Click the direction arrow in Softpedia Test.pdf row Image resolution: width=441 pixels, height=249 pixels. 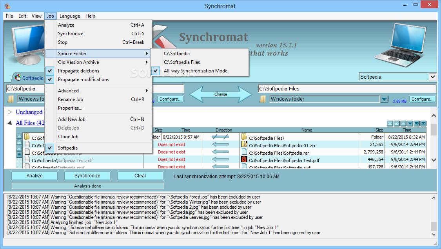(220, 159)
